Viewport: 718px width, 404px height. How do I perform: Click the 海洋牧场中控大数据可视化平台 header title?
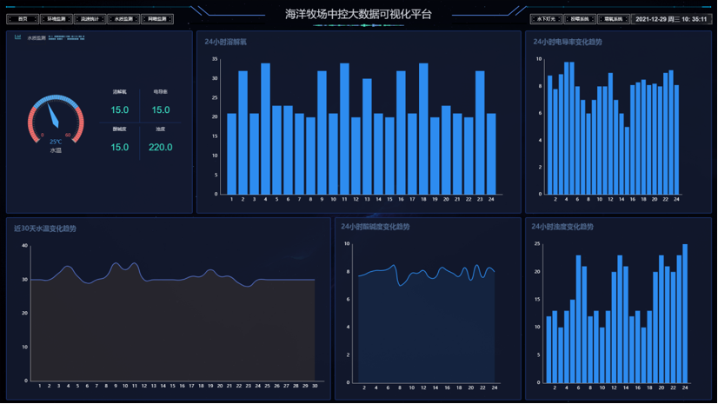coord(358,14)
